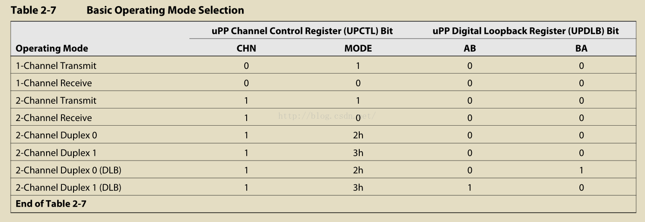
Task: Select the 1-Channel Transmit row label
Action: point(56,66)
